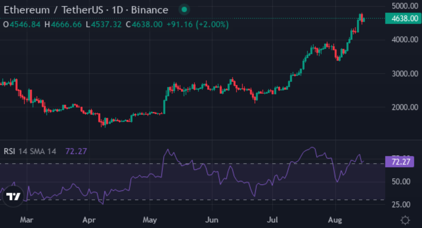This screenshot has height=228, width=422.
Task: Click the Apr time axis label
Action: click(x=89, y=220)
